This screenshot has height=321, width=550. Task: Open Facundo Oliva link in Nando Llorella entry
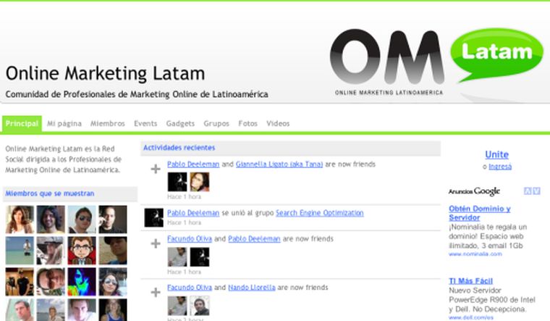[x=190, y=288]
